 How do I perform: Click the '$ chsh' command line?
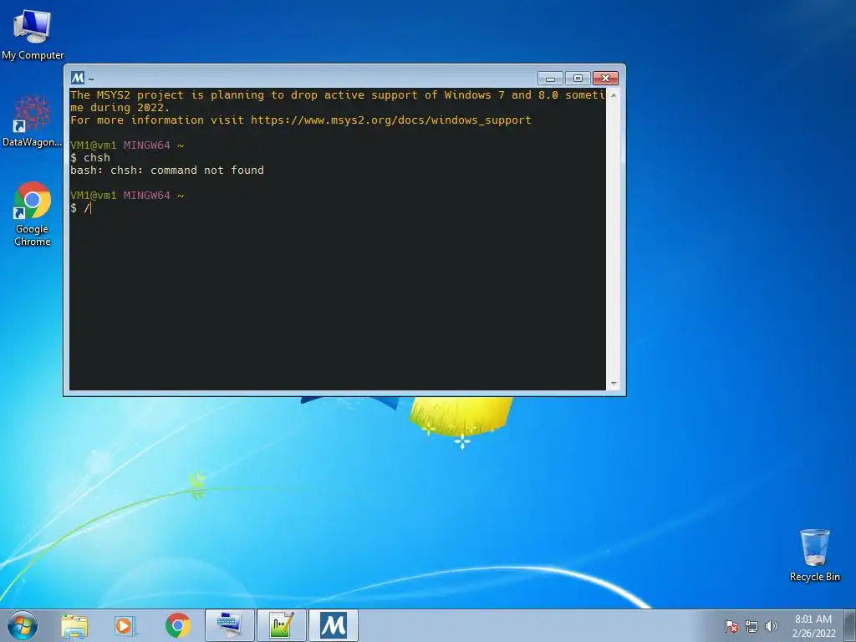point(90,158)
